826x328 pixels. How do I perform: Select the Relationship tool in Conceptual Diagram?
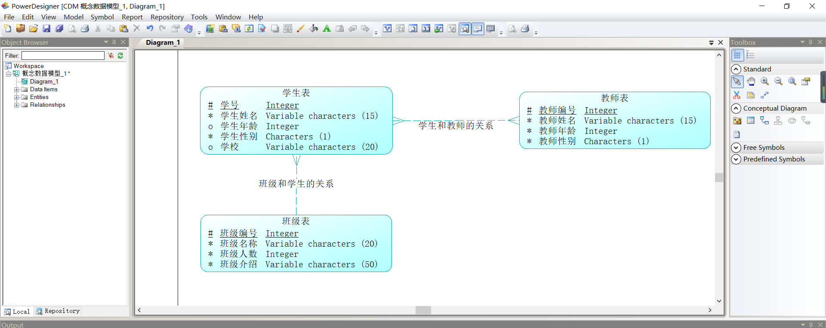(x=764, y=121)
